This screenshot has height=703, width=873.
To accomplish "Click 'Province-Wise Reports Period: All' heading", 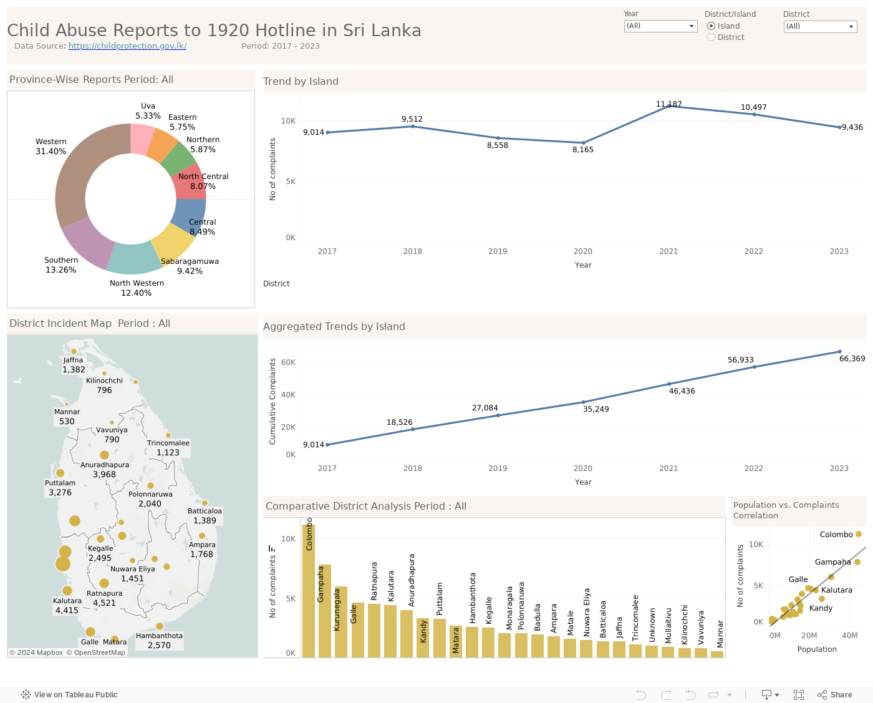I will point(92,79).
